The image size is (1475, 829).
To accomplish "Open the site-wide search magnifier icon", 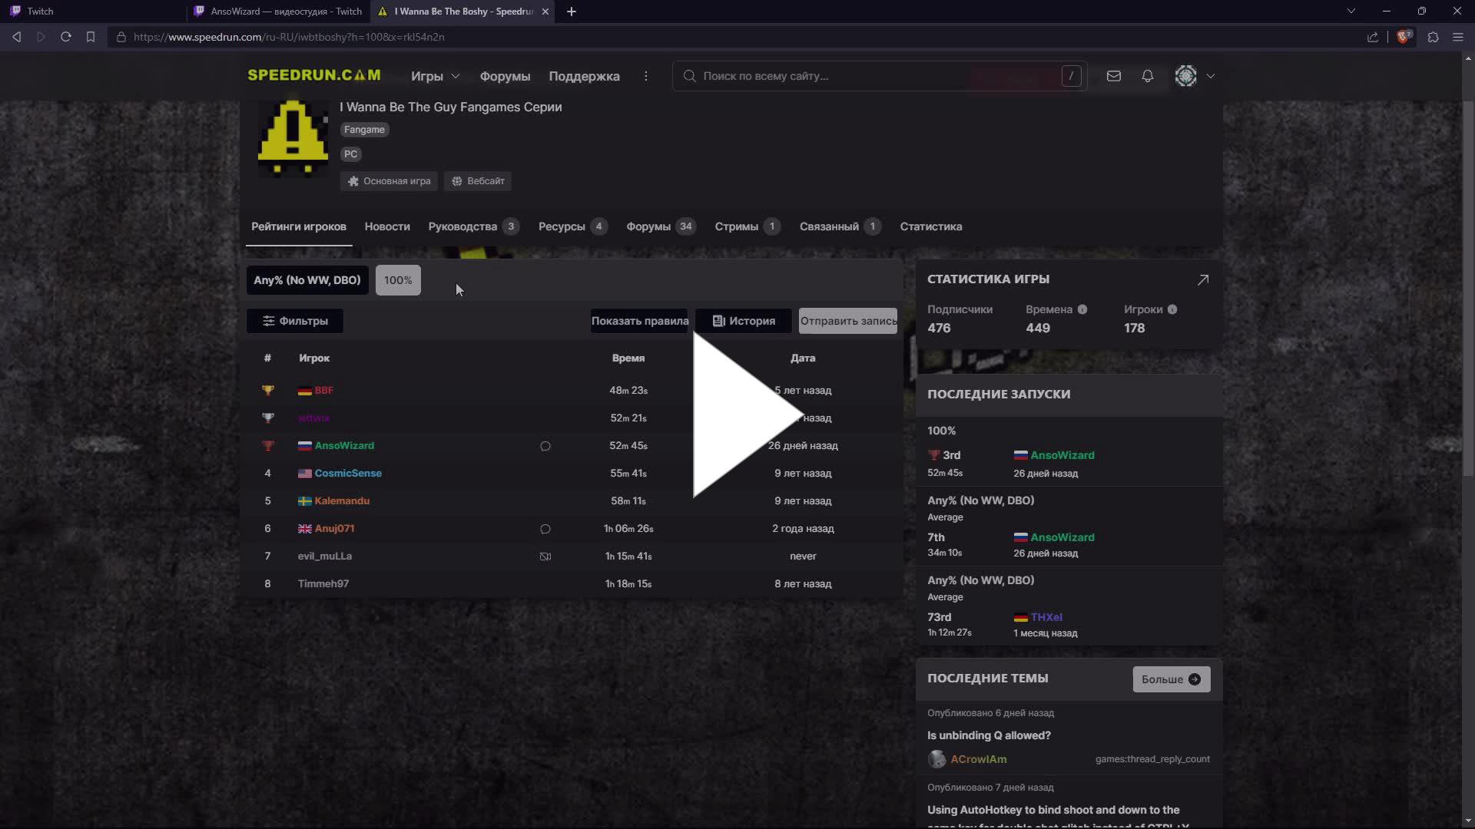I will coord(690,76).
